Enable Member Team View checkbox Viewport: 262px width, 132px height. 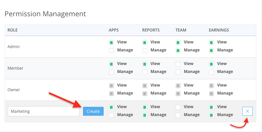(178, 64)
